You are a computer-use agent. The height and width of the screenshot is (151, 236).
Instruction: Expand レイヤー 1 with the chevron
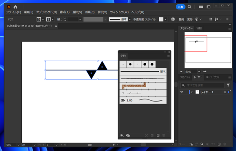point(192,92)
